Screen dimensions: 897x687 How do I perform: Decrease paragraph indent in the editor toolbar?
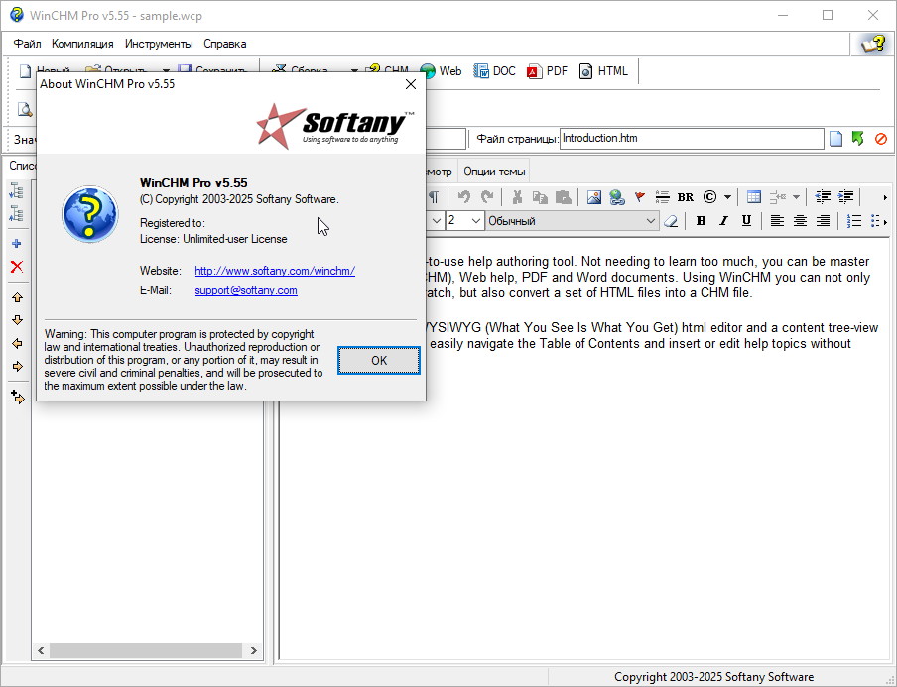(x=823, y=197)
